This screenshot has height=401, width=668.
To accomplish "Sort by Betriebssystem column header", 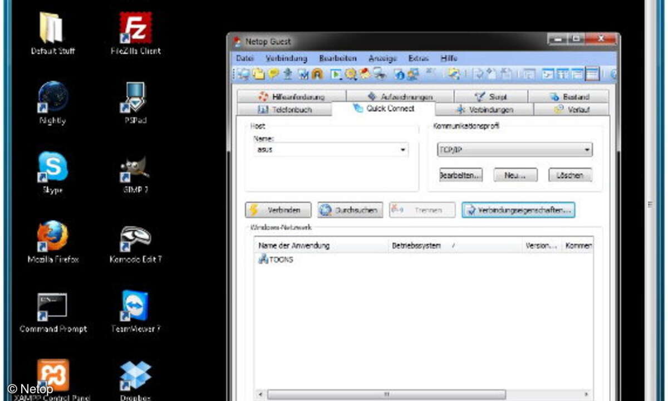I will pyautogui.click(x=454, y=245).
